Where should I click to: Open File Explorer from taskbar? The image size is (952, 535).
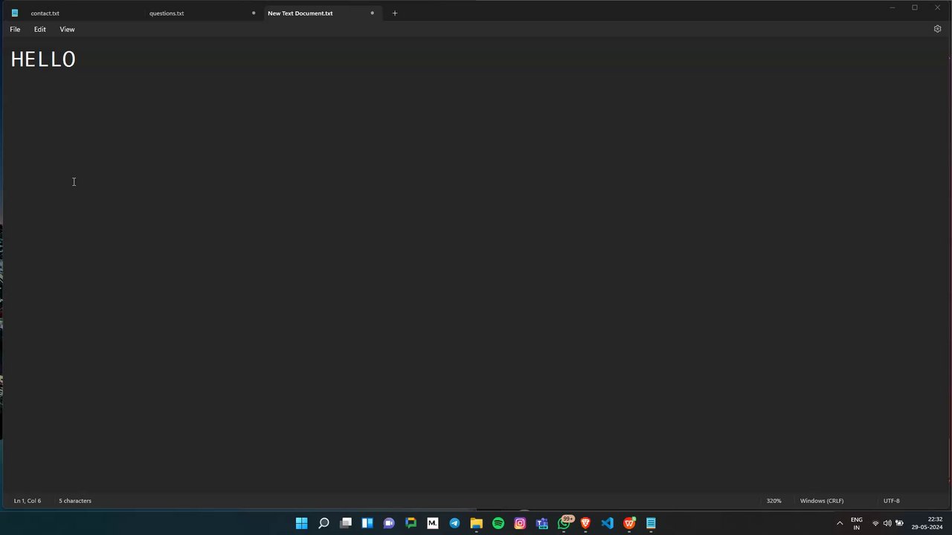pyautogui.click(x=476, y=523)
